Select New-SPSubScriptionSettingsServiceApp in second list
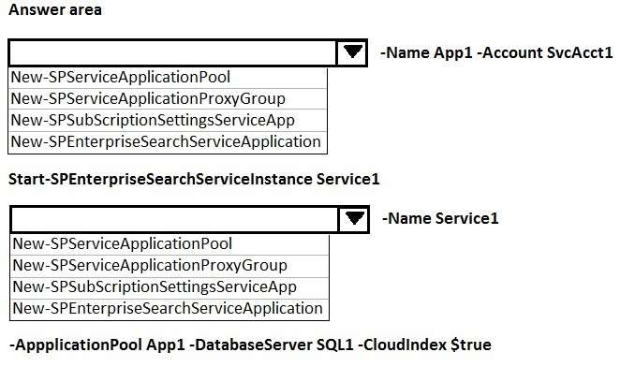This screenshot has width=620, height=367. pos(170,287)
